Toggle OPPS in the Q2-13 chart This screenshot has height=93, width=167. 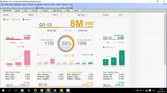pos(113,47)
